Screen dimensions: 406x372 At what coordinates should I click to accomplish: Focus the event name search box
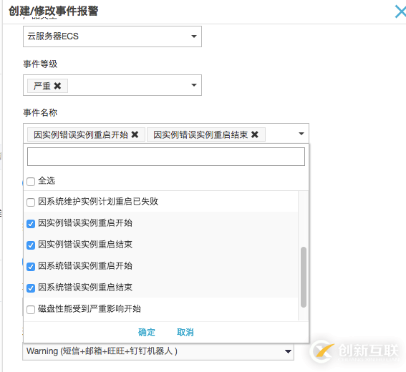(166, 157)
